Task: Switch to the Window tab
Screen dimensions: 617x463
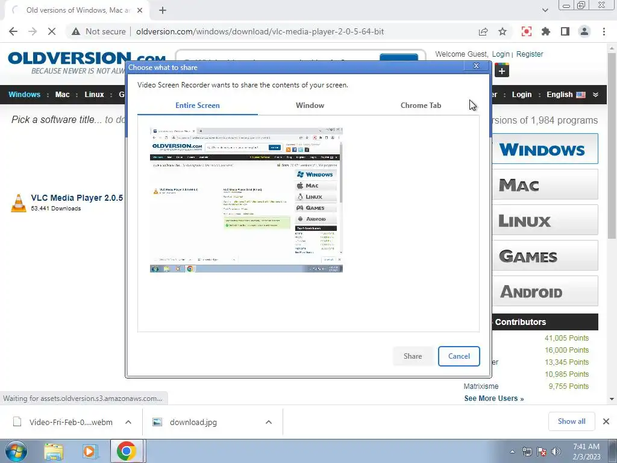Action: click(310, 106)
